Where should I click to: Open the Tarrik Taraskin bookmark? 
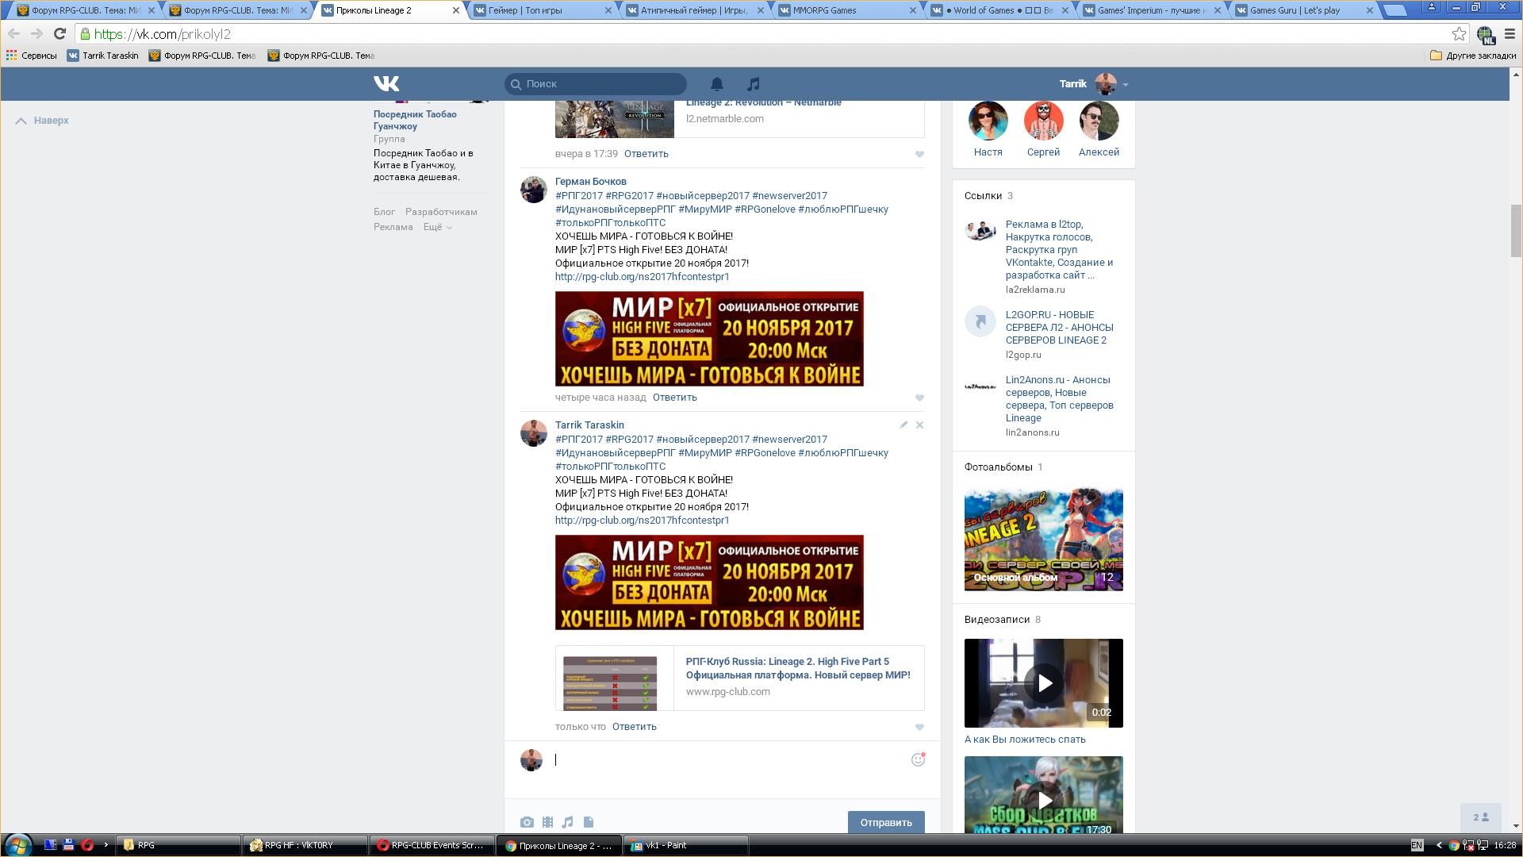pyautogui.click(x=103, y=56)
